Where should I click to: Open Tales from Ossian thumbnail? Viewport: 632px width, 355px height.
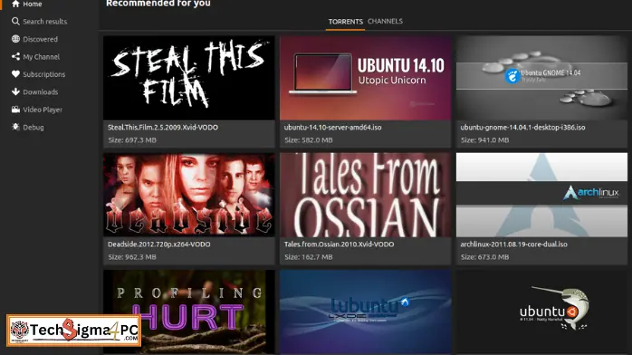point(365,195)
